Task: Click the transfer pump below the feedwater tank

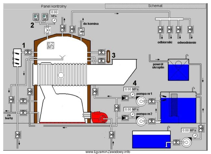Action: (186, 142)
